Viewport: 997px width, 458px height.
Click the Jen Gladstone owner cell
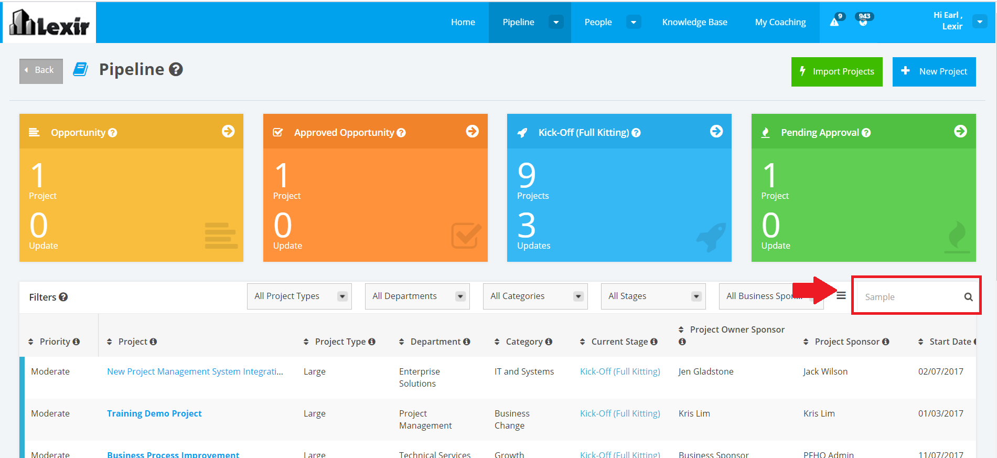pyautogui.click(x=706, y=371)
